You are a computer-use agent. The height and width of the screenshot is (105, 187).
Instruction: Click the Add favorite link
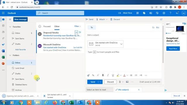coord(20,50)
